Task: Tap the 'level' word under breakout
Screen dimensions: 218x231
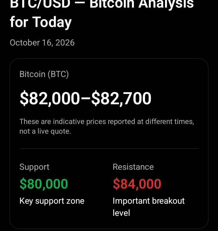Action: click(x=121, y=213)
